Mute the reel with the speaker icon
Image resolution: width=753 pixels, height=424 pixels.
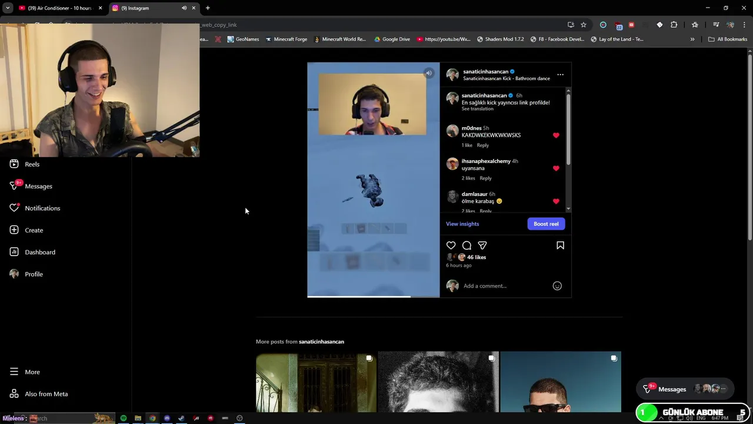[429, 73]
